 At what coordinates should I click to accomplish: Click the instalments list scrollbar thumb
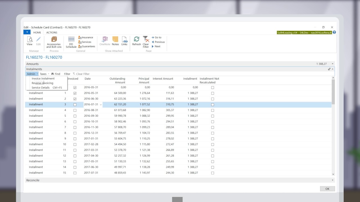pos(333,92)
